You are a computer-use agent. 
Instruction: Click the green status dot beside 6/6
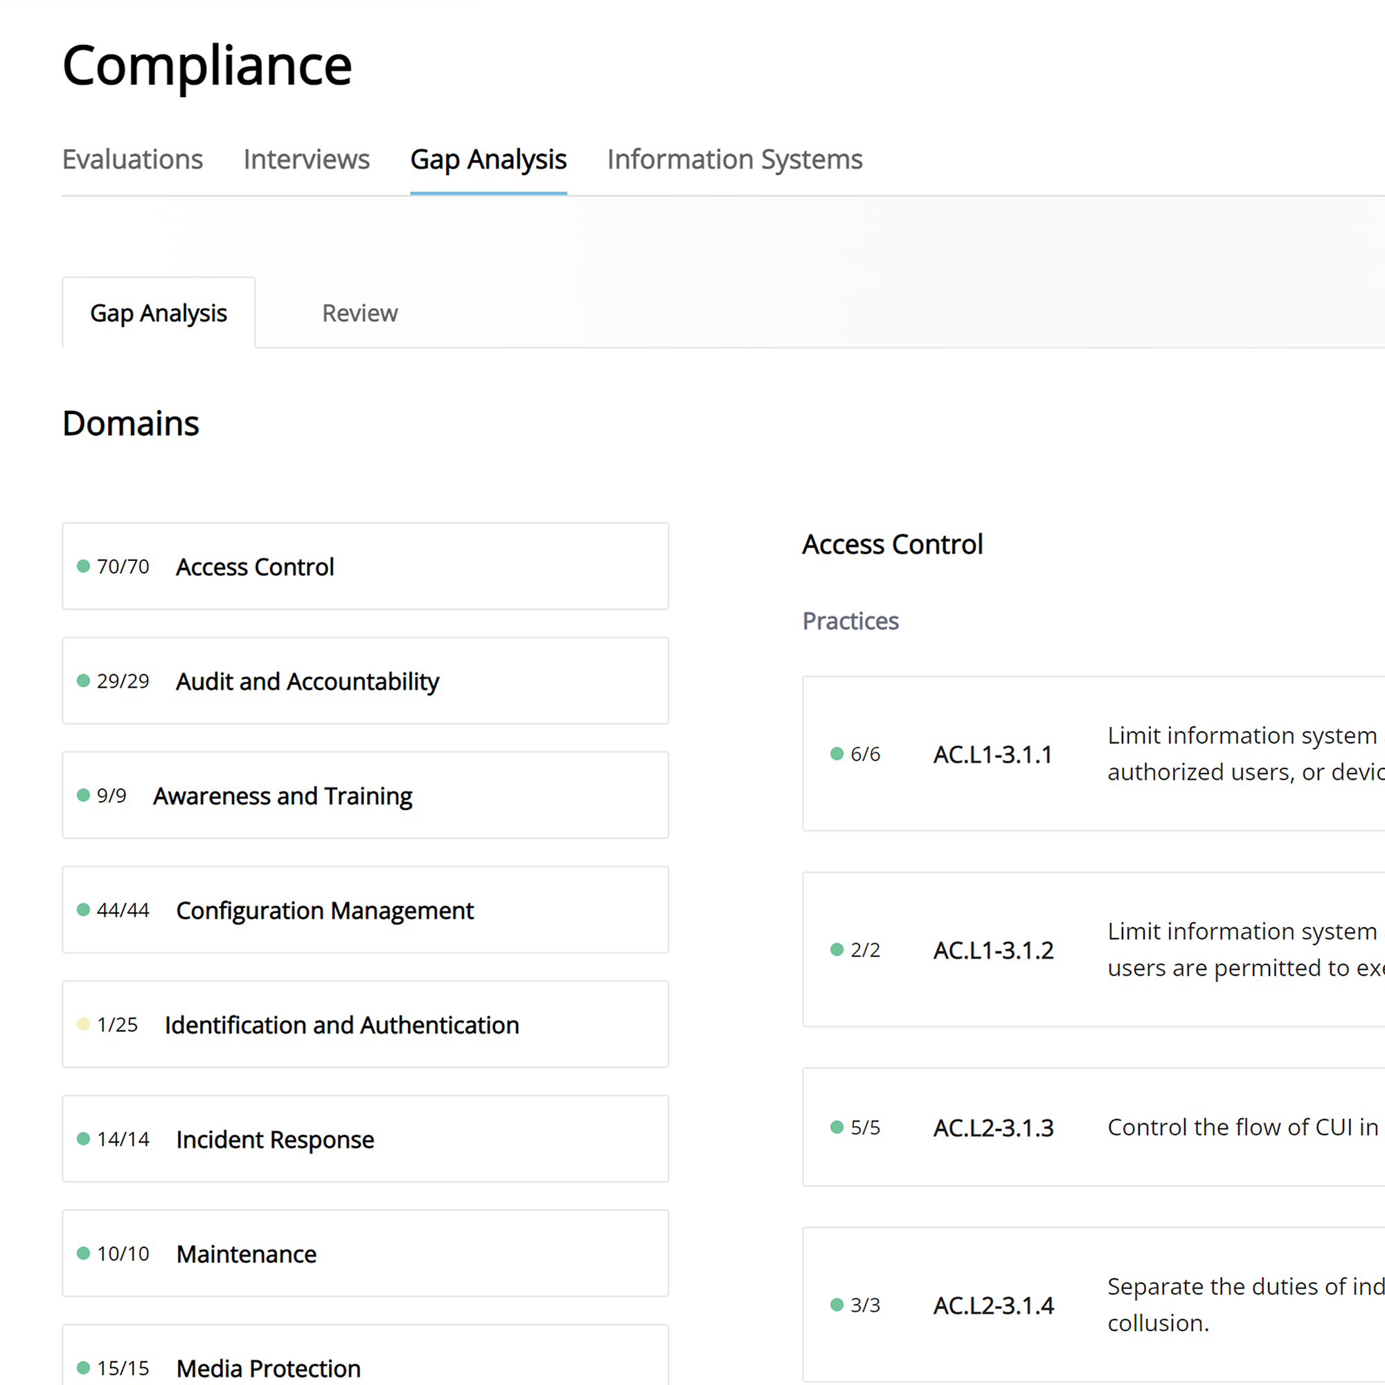pos(837,753)
